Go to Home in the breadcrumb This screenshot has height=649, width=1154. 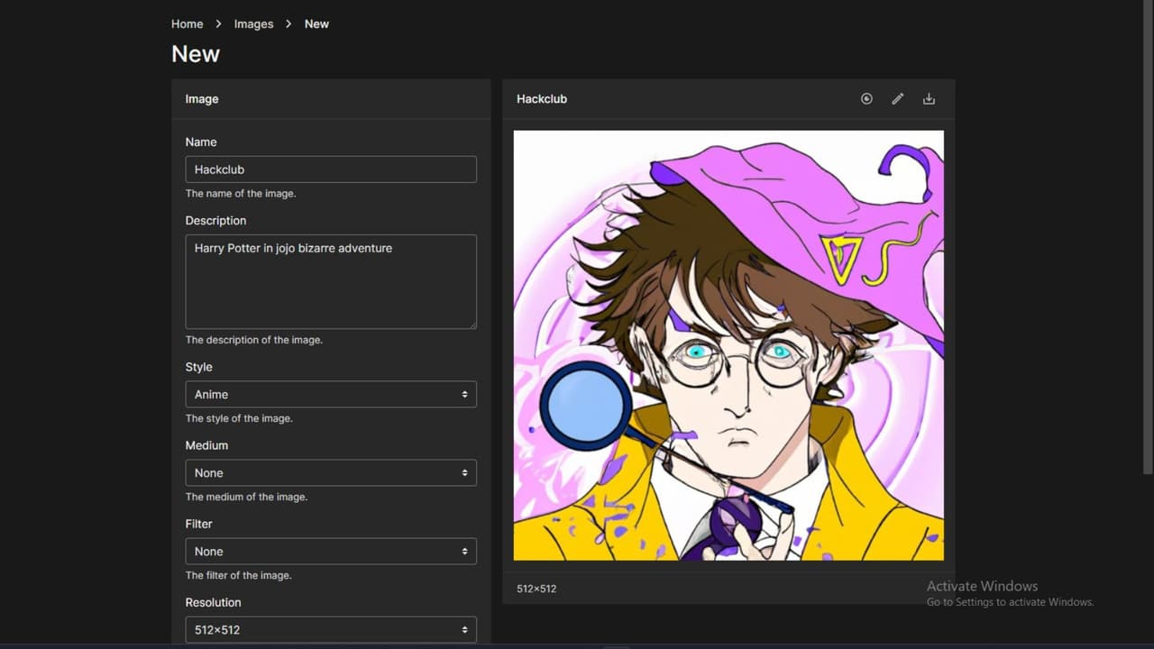point(187,24)
